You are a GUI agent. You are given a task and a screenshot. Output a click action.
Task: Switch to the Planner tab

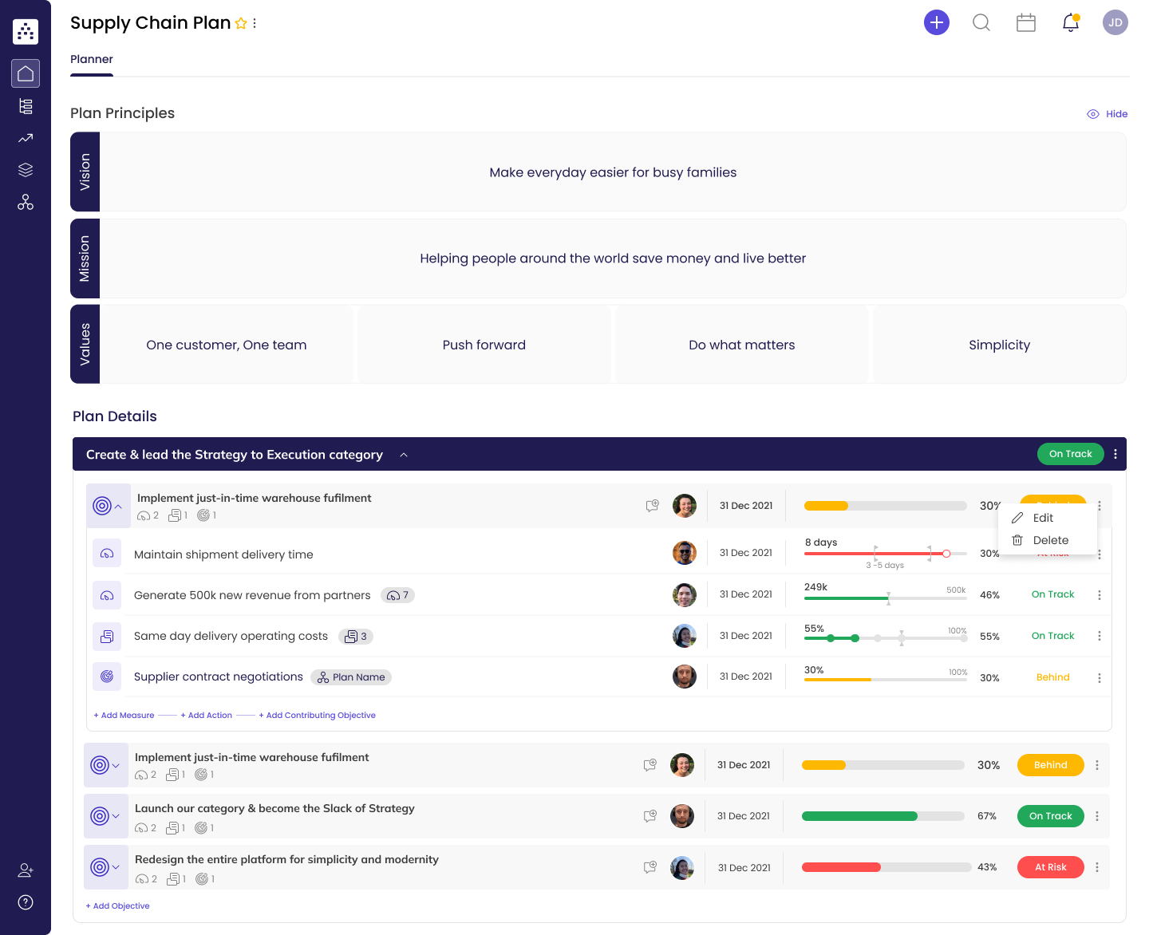92,59
